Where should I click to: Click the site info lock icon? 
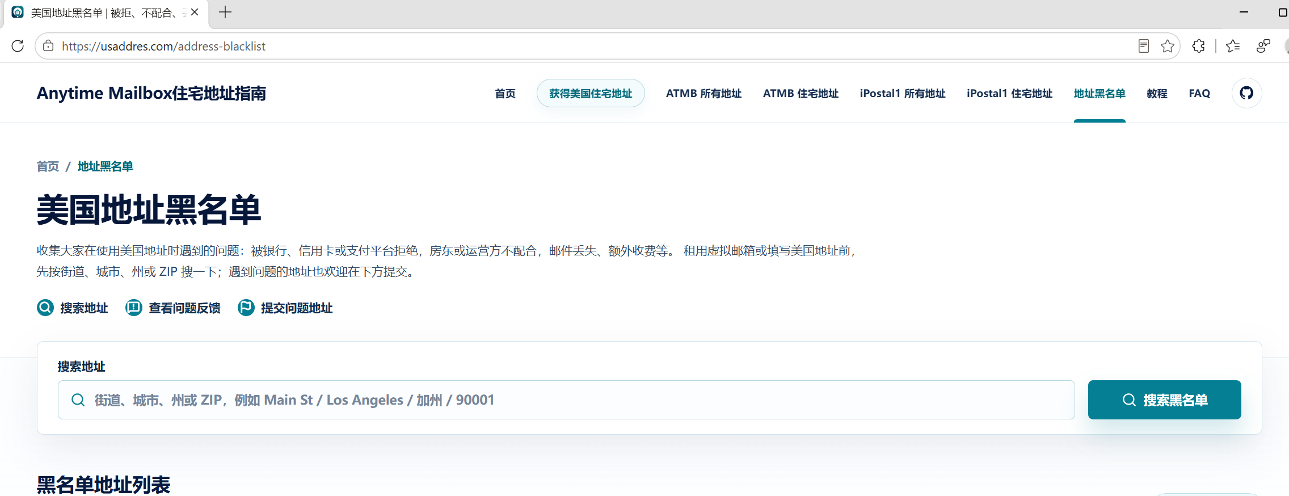(x=49, y=46)
